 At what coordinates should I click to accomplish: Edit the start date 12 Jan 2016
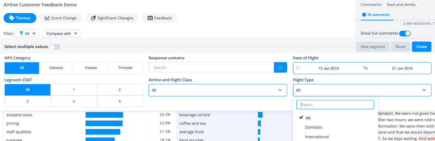[x=328, y=68]
